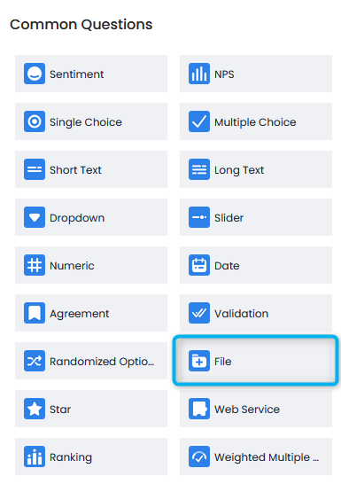
Task: Select the NPS bar chart icon
Action: coord(199,74)
